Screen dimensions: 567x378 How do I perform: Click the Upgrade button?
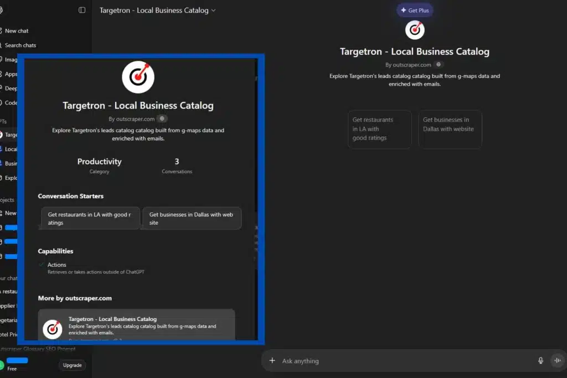pos(73,365)
